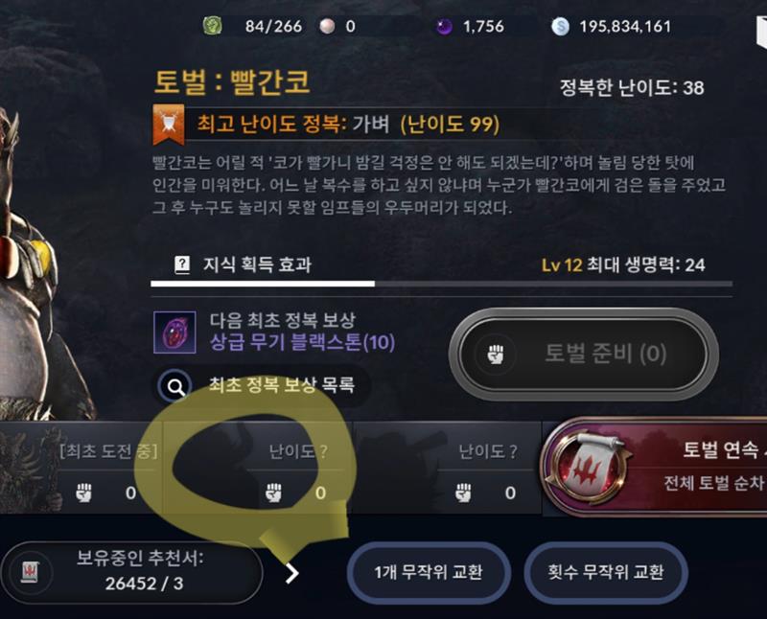This screenshot has height=619, width=767.
Task: Tap the green stamina leaf icon
Action: pos(213,26)
